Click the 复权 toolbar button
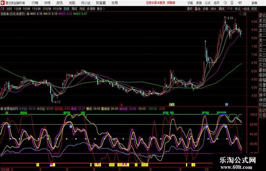This screenshot has width=266, height=171. coord(190,9)
